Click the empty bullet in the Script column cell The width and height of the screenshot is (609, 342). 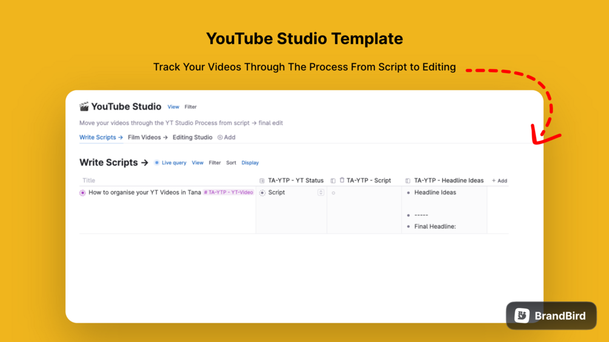coord(333,192)
